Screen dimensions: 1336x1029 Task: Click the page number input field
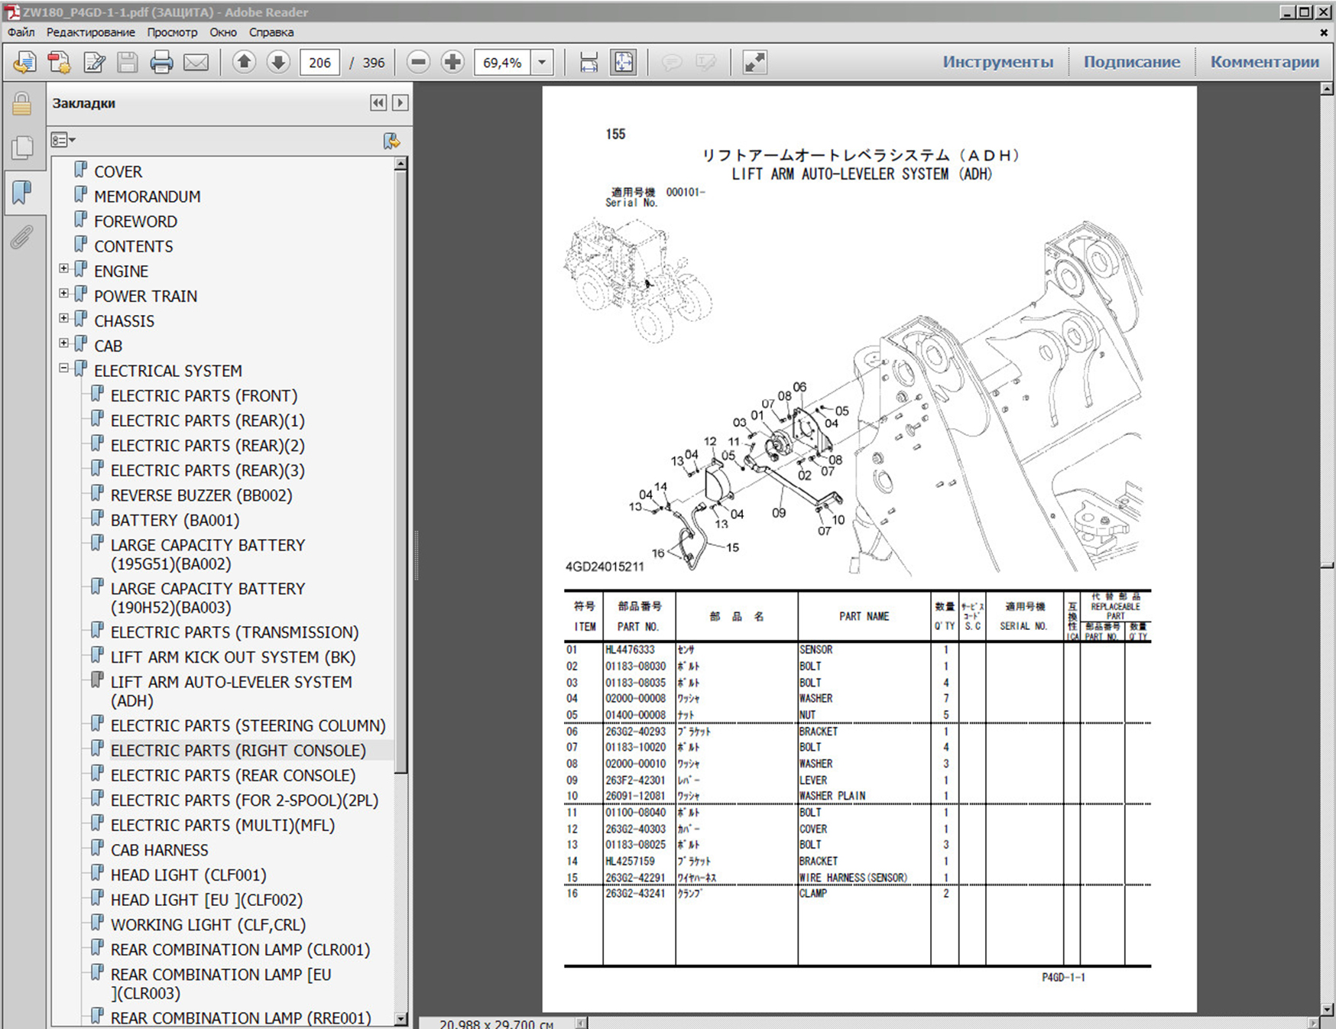(x=319, y=63)
